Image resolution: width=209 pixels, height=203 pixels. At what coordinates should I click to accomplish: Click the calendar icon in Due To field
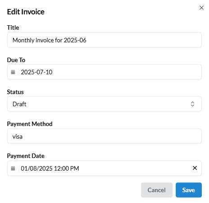tap(13, 72)
